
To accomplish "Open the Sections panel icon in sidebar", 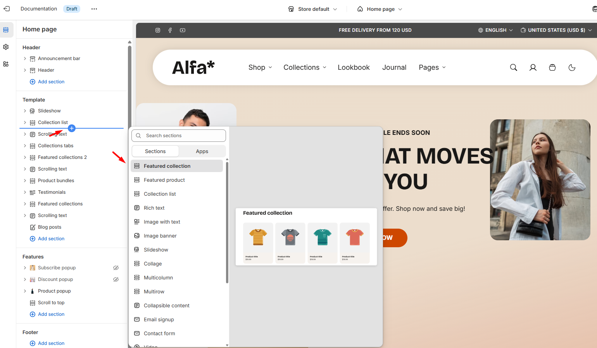I will point(6,30).
